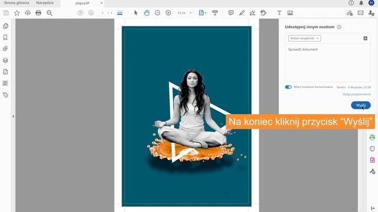Remove recipient Robert Jarzębiński chip

tap(318, 38)
